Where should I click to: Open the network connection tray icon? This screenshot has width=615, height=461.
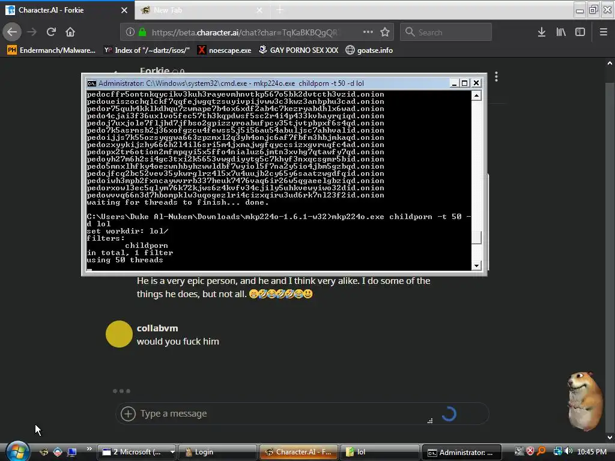(x=557, y=451)
